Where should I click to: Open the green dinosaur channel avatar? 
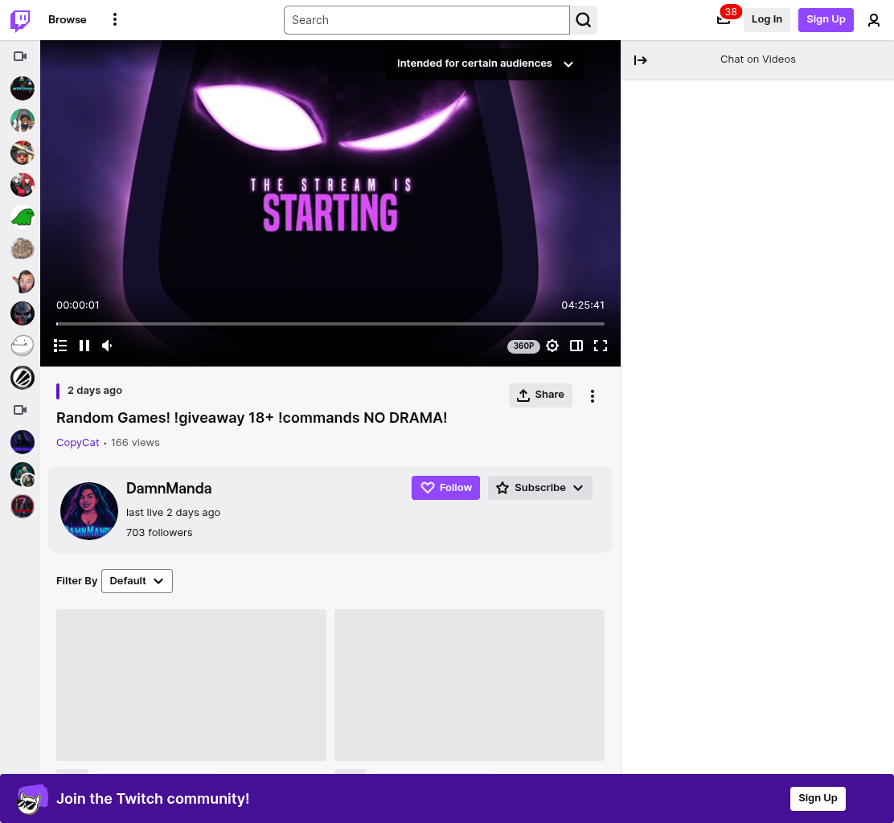pyautogui.click(x=23, y=217)
